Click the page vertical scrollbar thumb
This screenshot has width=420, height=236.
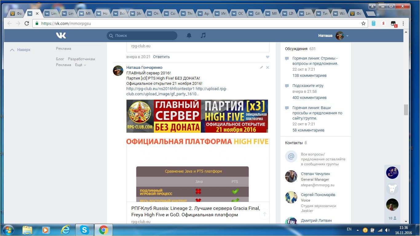(406, 110)
